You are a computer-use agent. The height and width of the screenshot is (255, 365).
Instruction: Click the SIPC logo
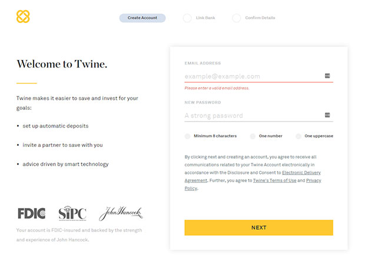pos(72,213)
